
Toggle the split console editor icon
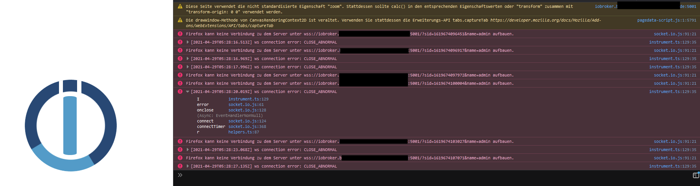pos(696,175)
